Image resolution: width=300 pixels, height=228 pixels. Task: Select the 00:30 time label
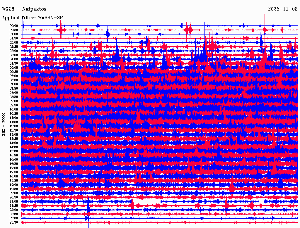14,30
